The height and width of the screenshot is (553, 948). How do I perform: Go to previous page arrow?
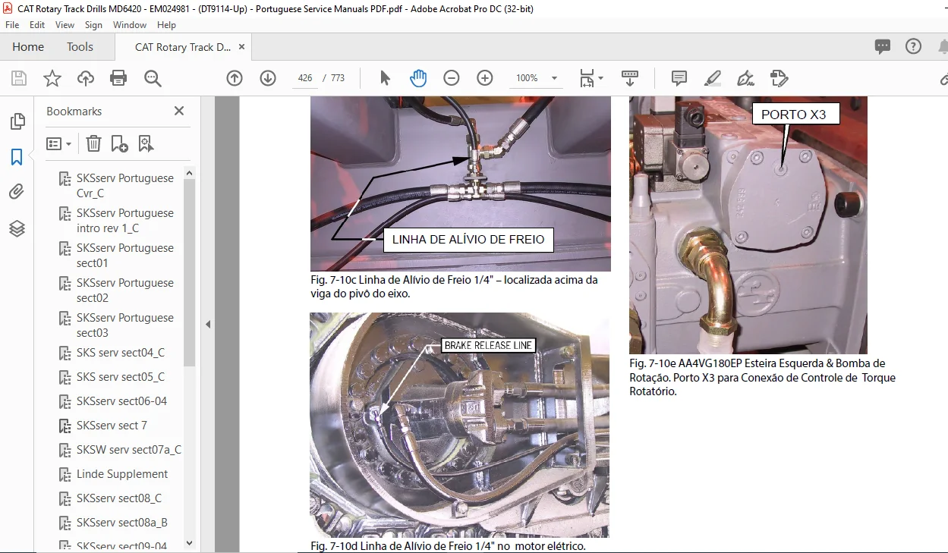pos(235,78)
